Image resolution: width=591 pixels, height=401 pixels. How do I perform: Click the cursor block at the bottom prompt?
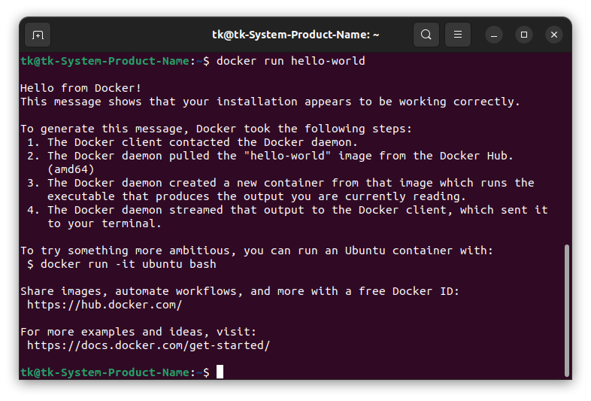coord(220,372)
